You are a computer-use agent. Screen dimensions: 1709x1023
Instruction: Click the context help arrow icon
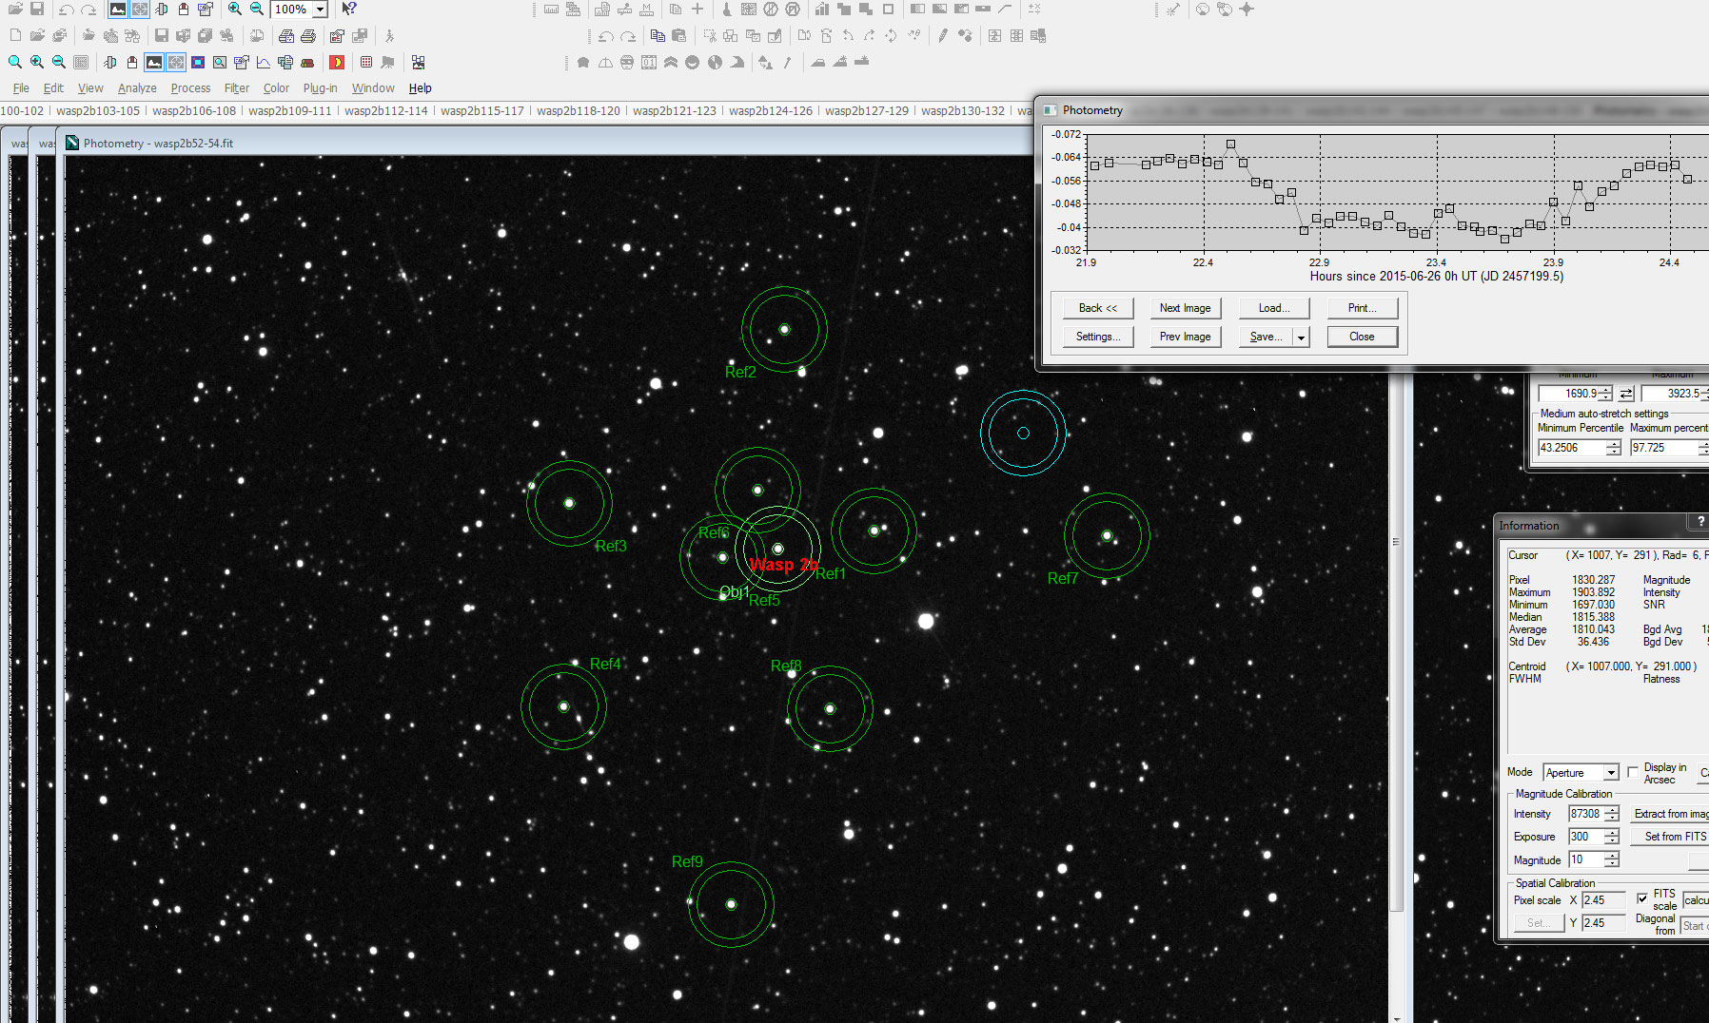349,9
